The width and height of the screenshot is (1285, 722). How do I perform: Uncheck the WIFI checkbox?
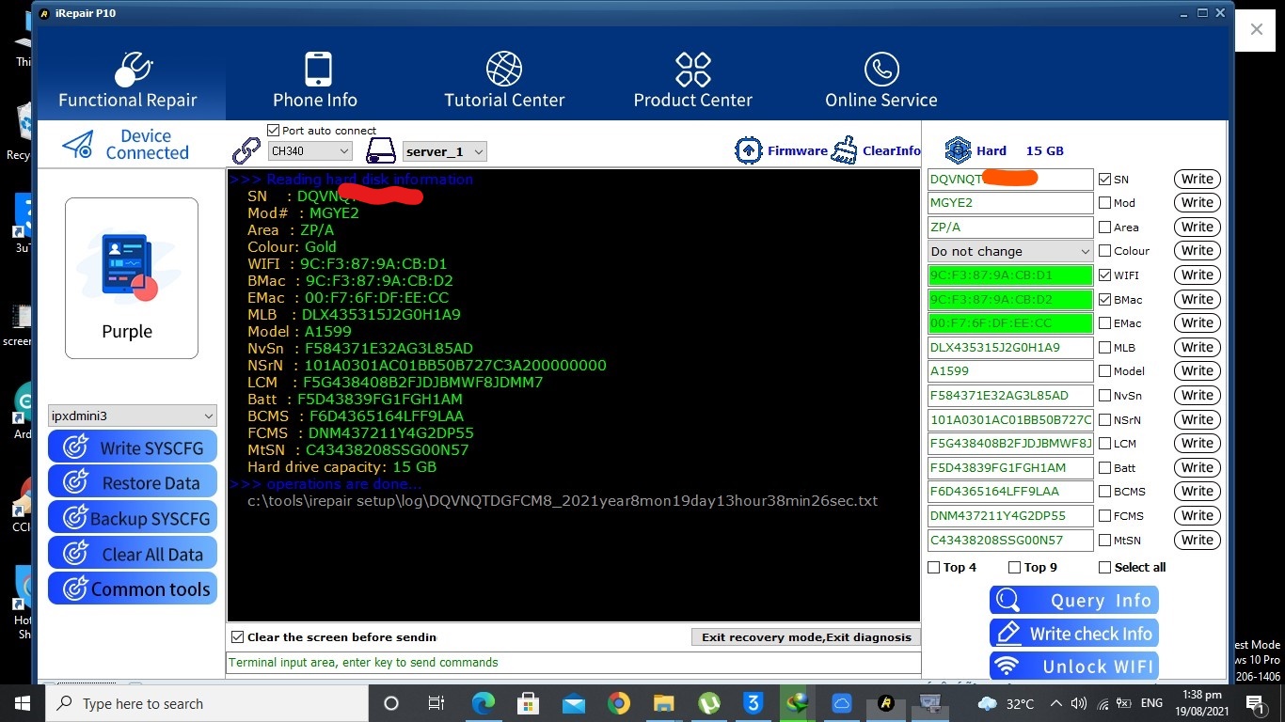click(x=1105, y=275)
